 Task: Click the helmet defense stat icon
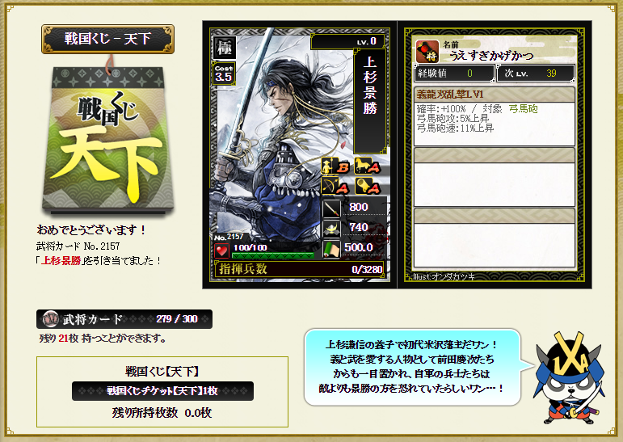pyautogui.click(x=332, y=229)
